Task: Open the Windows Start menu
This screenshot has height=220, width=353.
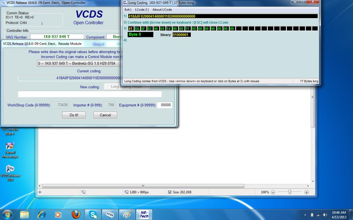Action: coord(7,214)
